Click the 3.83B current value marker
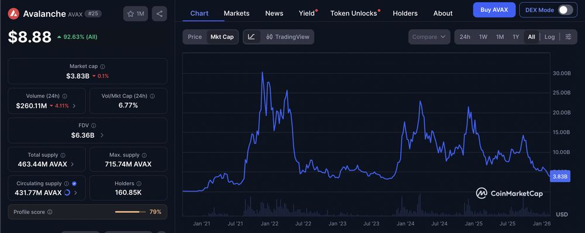Screen dimensions: 585x233 click(x=560, y=176)
